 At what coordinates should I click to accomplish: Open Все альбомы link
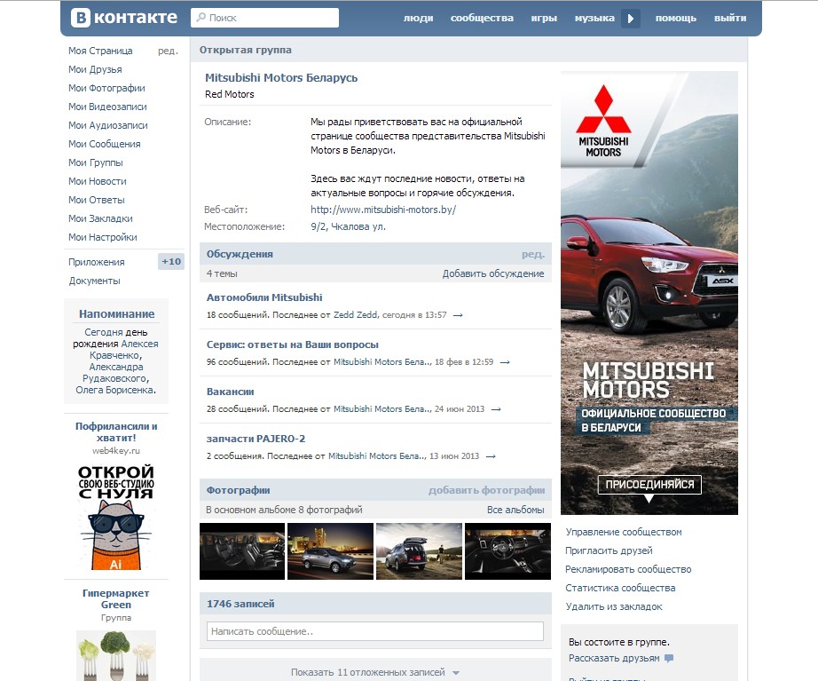[x=515, y=510]
